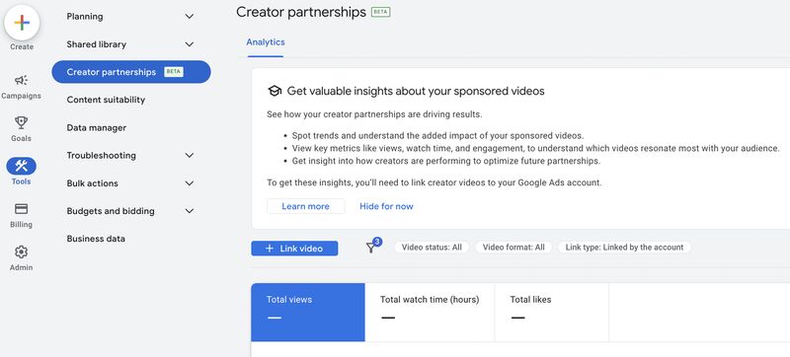Select Creator partnerships in the sidebar
This screenshot has height=357, width=790.
131,72
